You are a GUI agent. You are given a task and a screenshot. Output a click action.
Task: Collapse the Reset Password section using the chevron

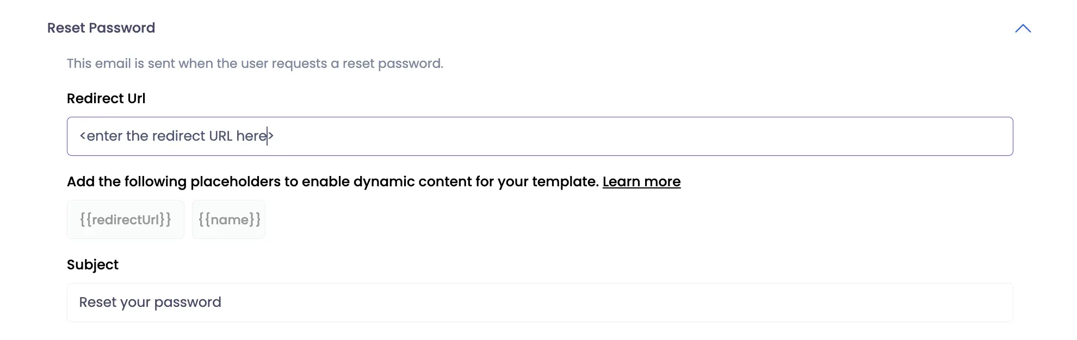1023,28
